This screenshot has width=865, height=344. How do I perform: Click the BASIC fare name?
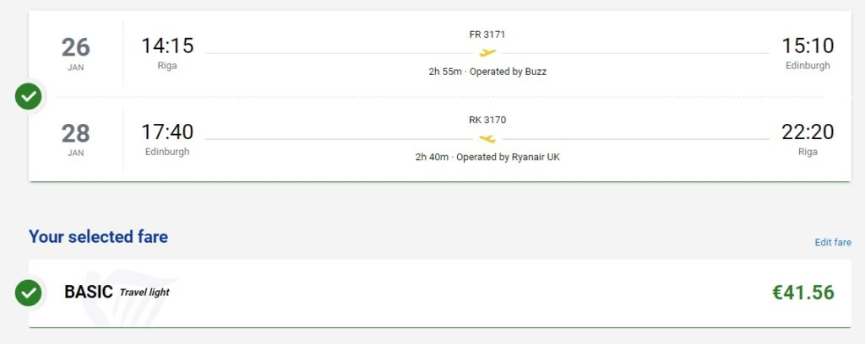click(89, 292)
